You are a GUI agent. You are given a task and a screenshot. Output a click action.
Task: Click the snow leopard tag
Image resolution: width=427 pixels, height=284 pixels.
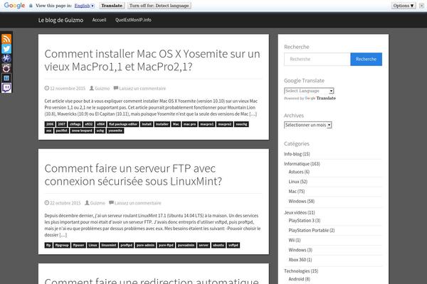tap(82, 131)
